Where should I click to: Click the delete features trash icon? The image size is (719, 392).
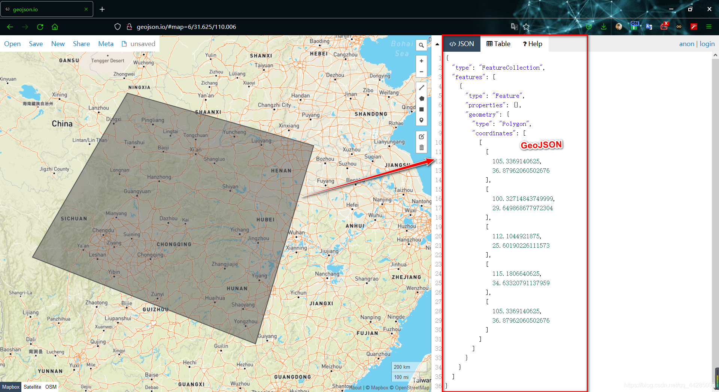421,148
